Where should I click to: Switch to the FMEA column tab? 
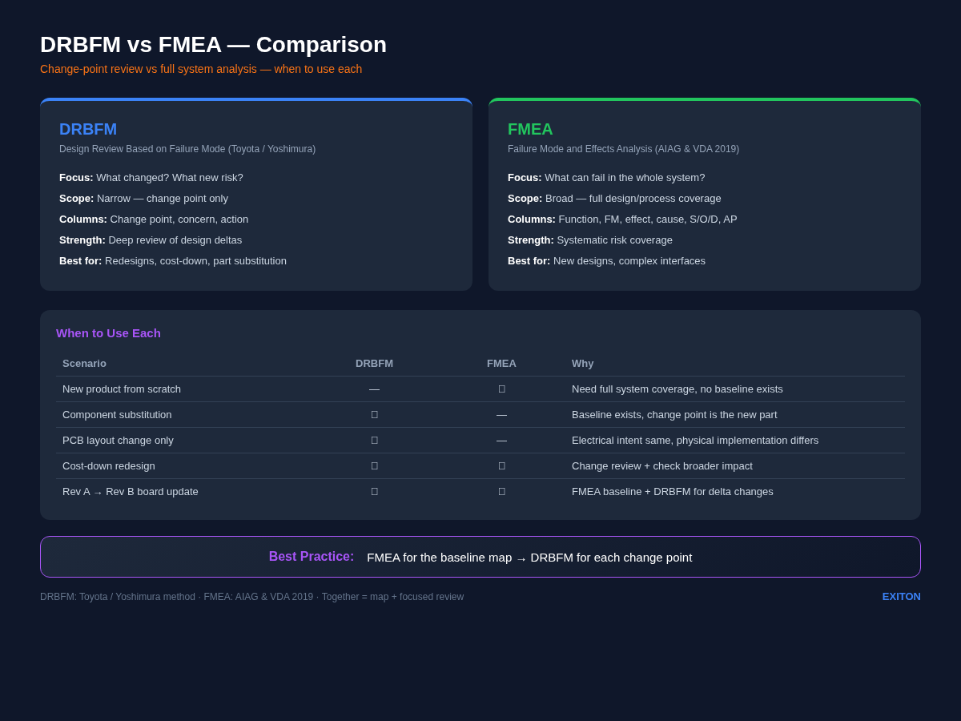coord(501,363)
